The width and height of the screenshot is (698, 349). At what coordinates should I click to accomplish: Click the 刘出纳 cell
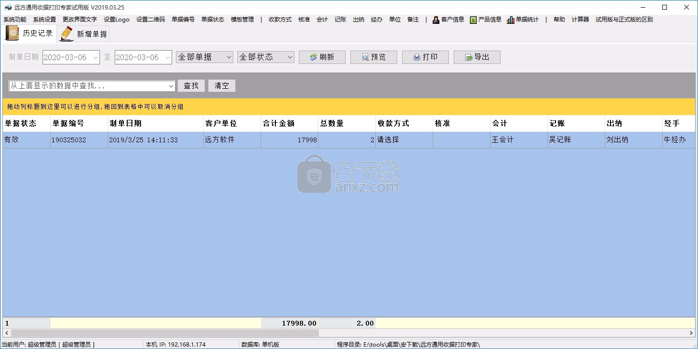(633, 140)
